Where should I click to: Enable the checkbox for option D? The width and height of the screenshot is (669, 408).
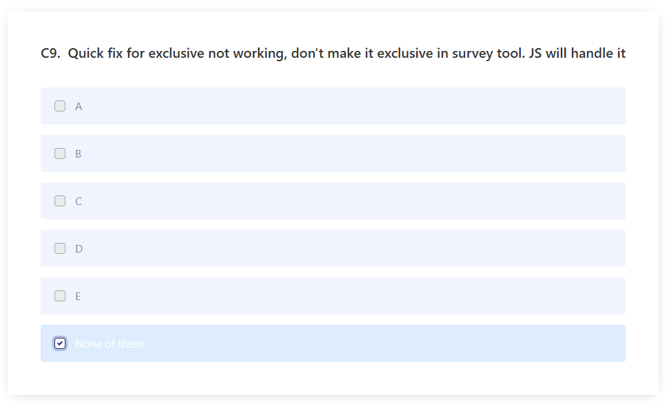(x=60, y=248)
